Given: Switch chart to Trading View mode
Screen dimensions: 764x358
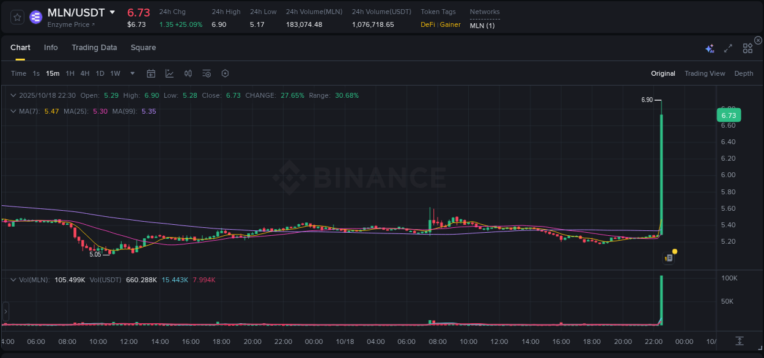Looking at the screenshot, I should pyautogui.click(x=705, y=73).
